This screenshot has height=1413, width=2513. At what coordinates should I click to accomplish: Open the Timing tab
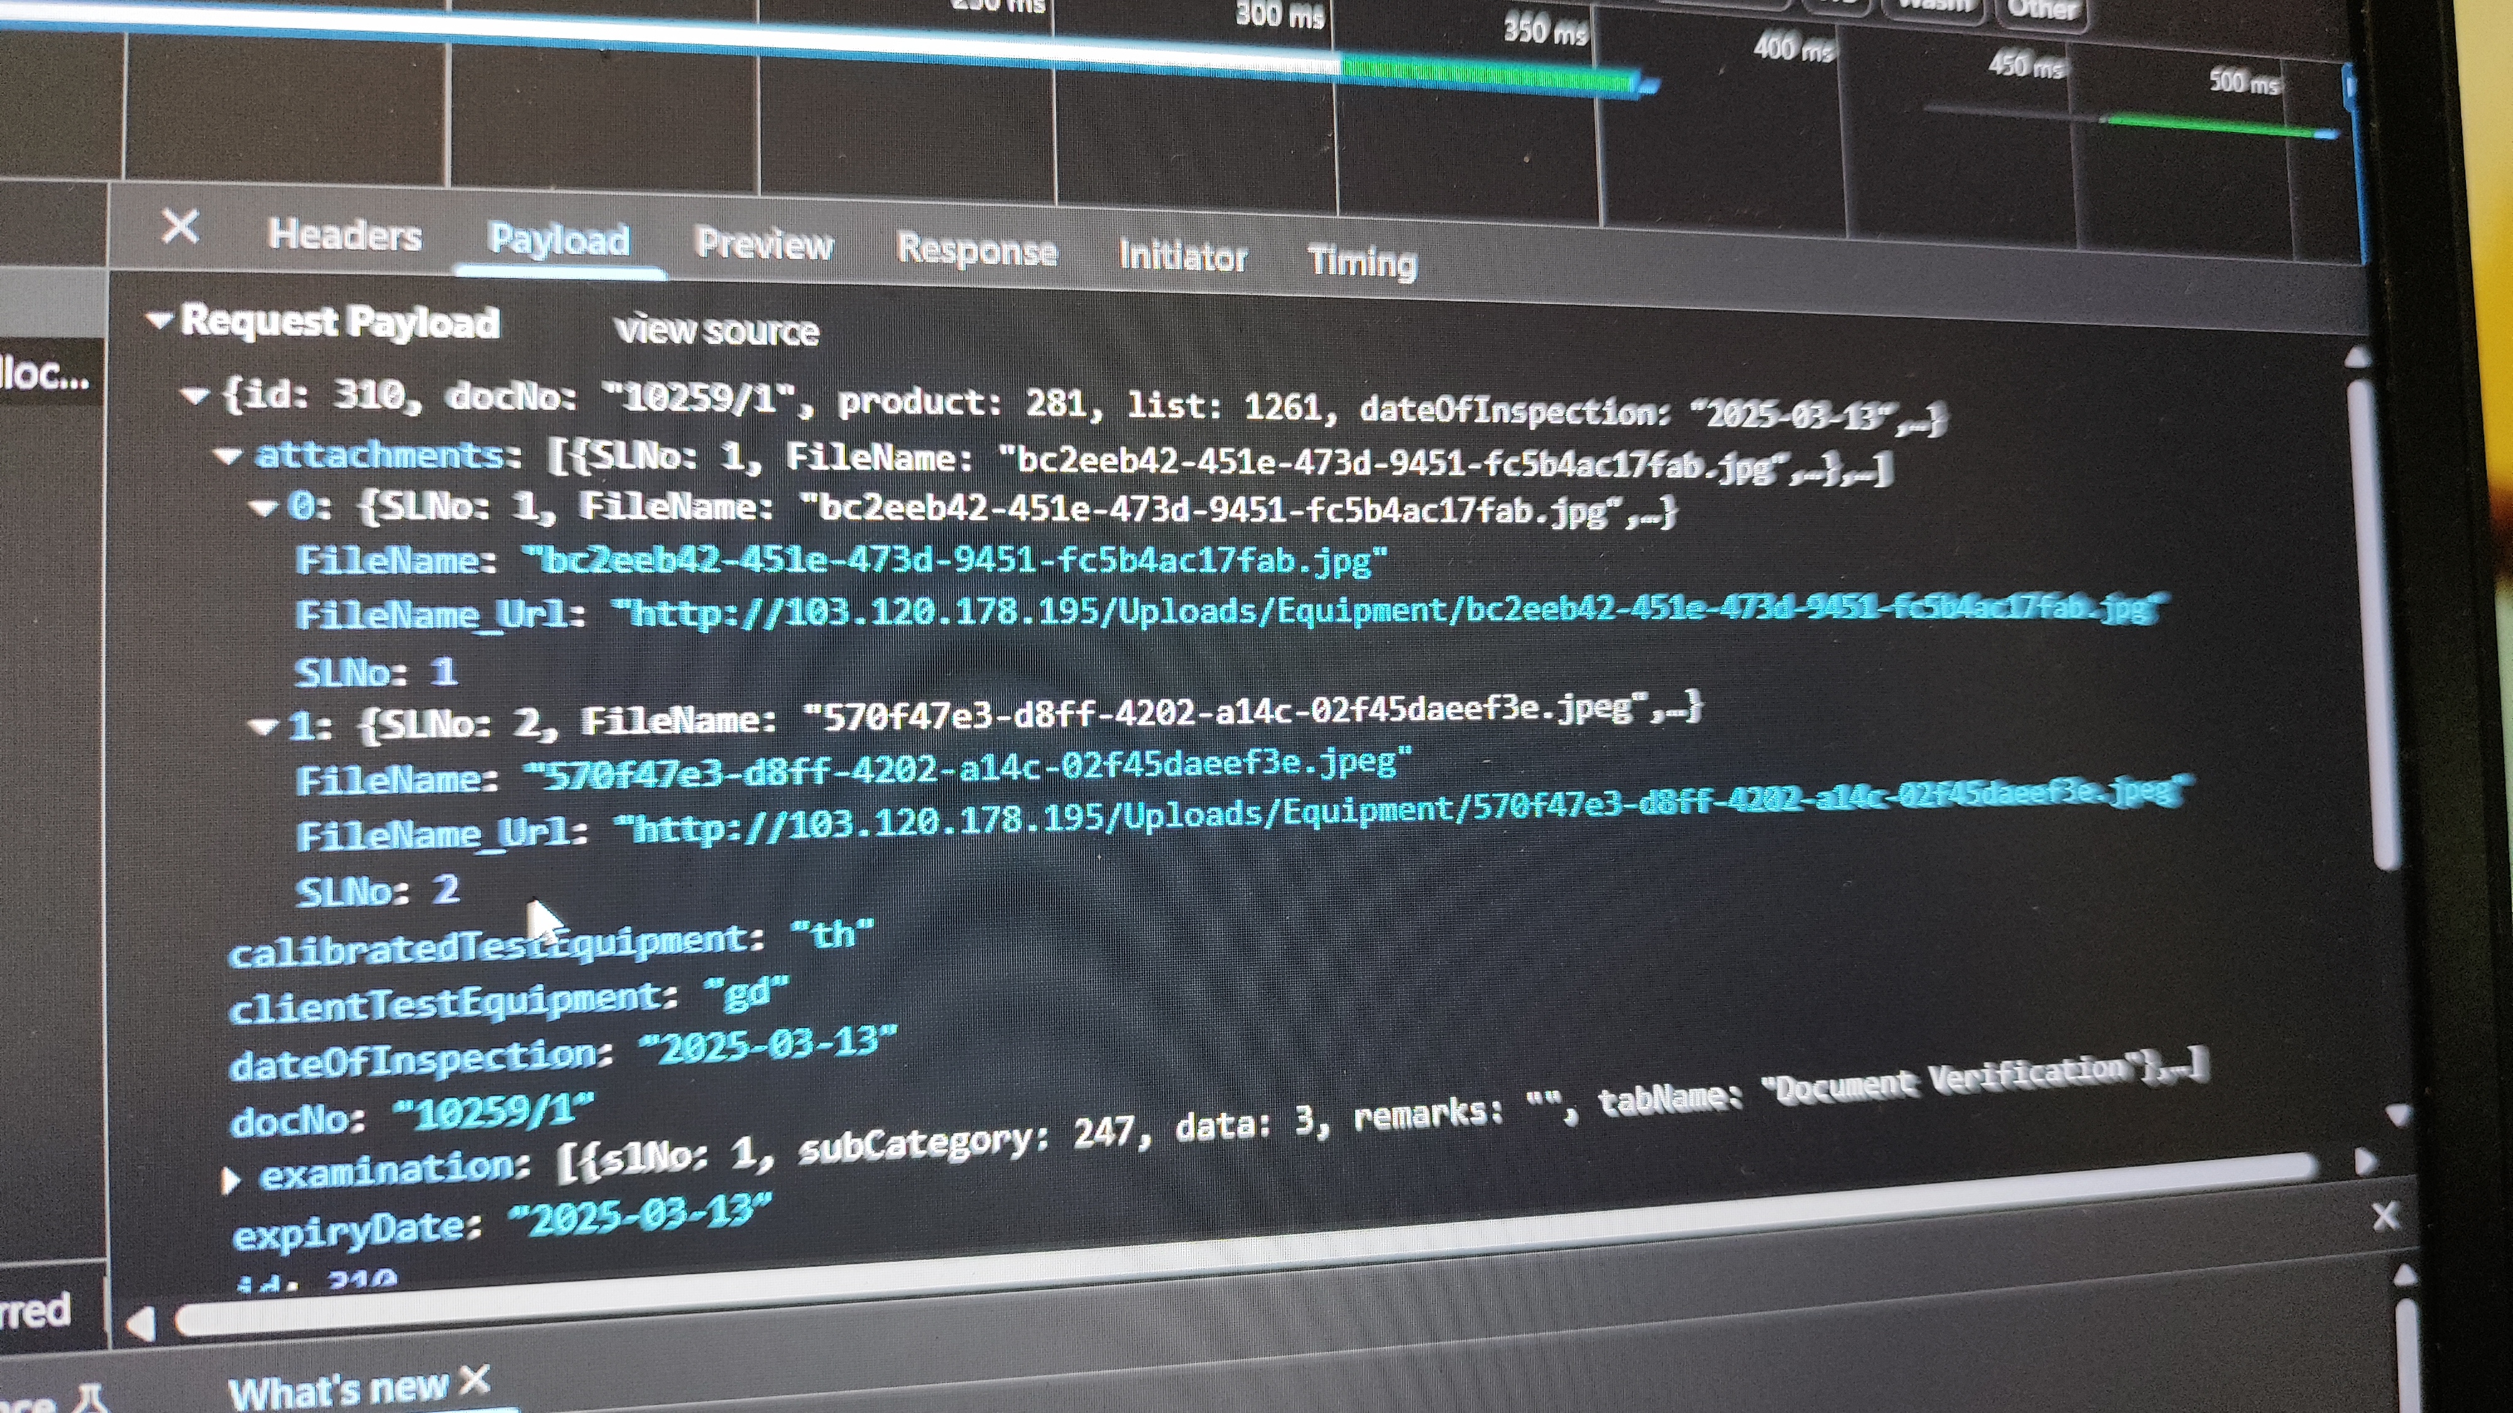[1362, 261]
